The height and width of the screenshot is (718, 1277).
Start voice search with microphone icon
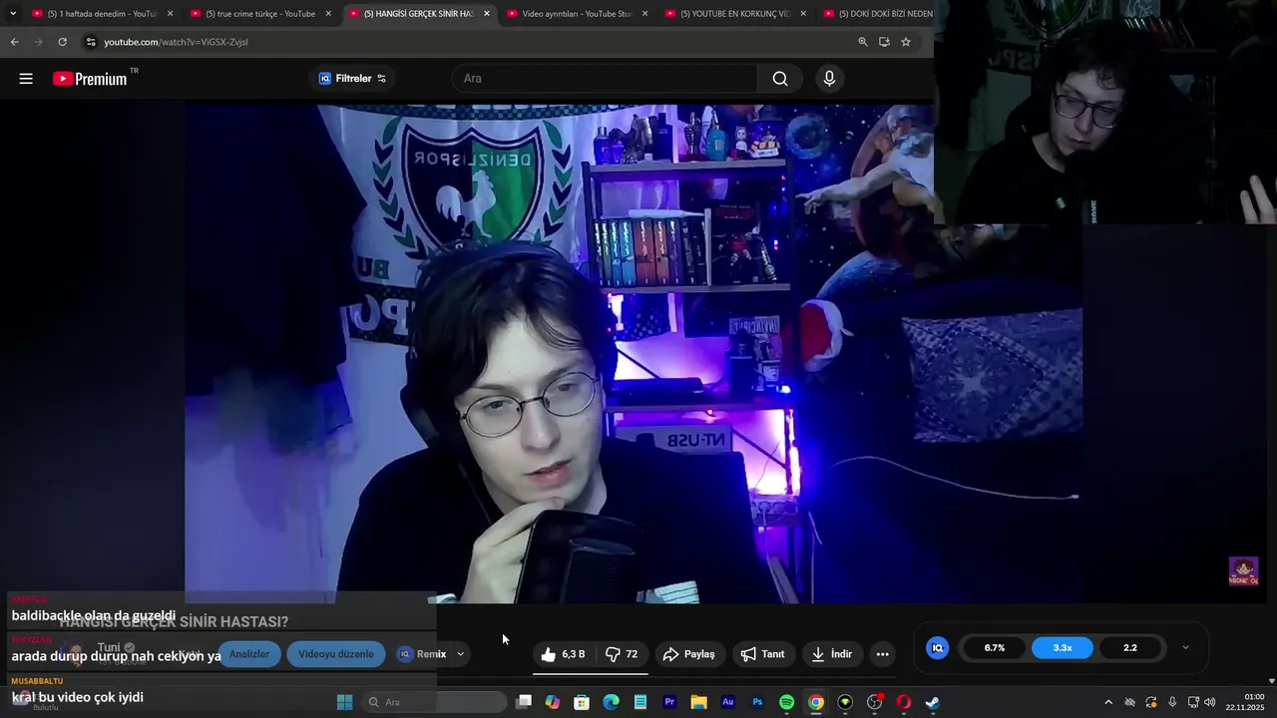(829, 79)
